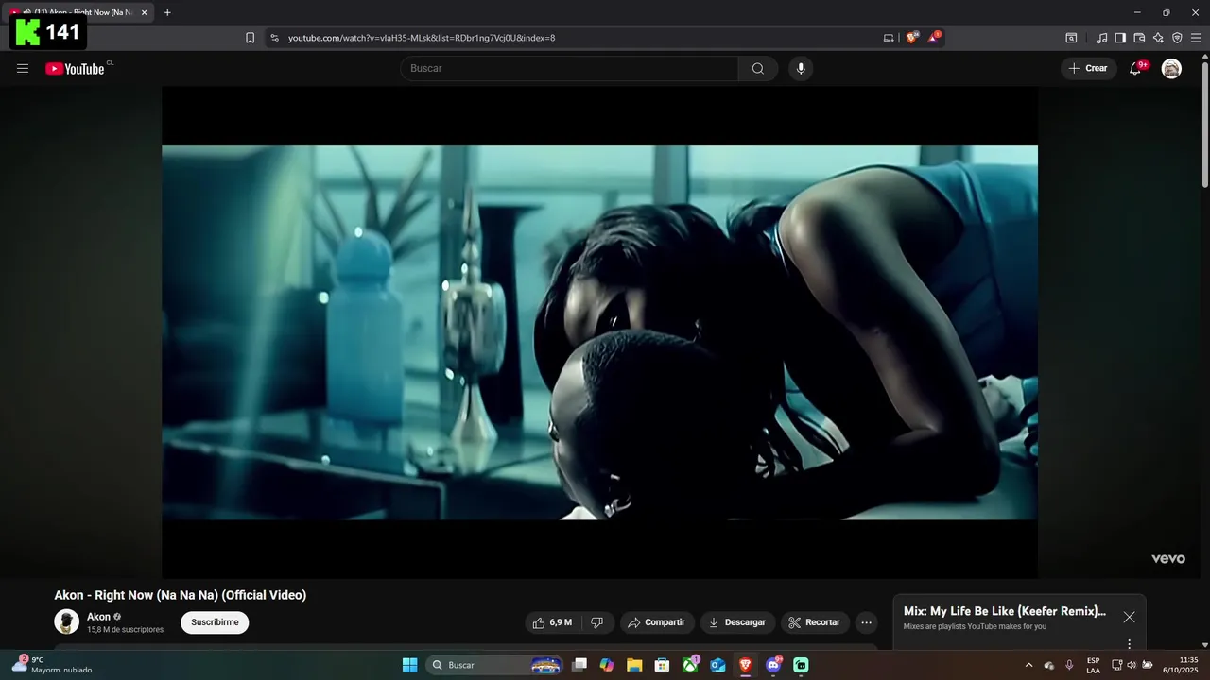Open Microsoft Store from taskbar

(x=663, y=665)
